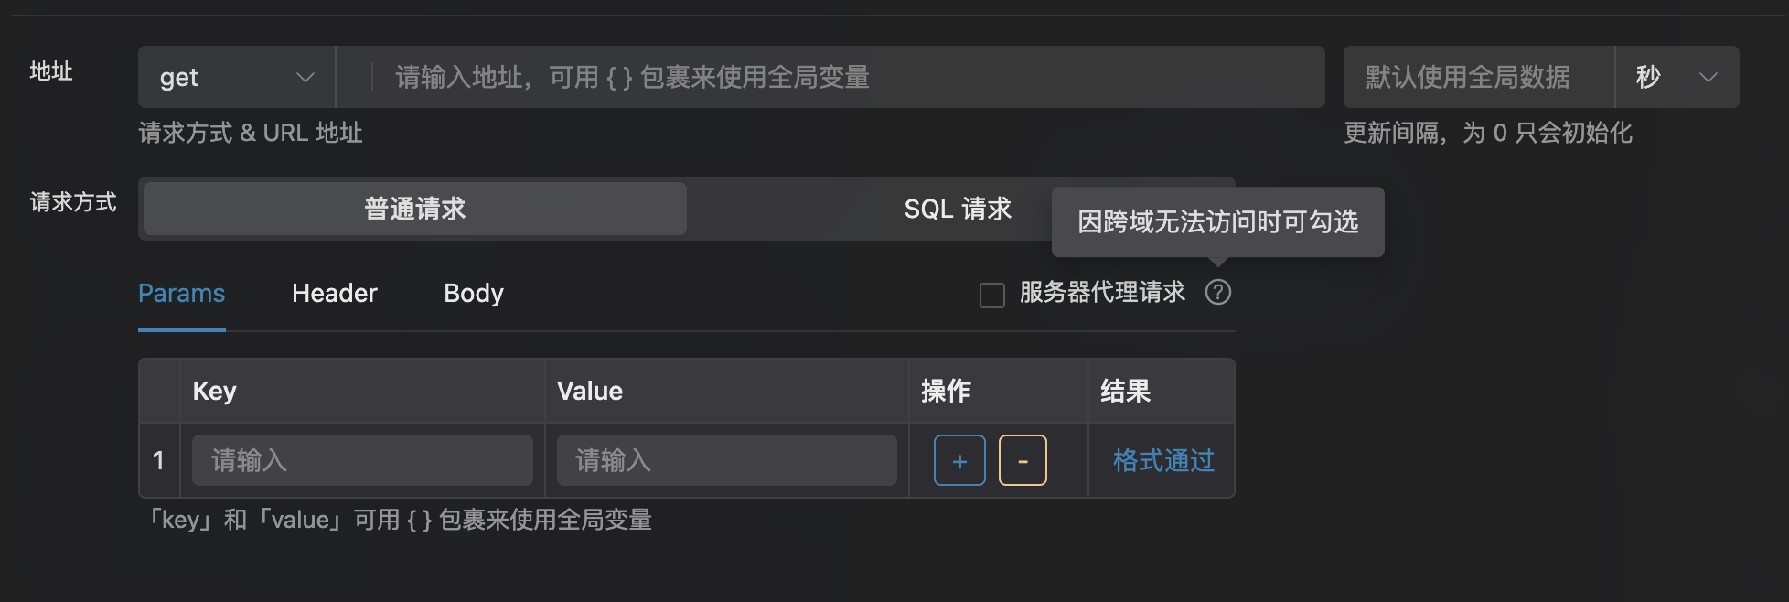Remove param row with minus button
The width and height of the screenshot is (1789, 602).
(x=1023, y=460)
